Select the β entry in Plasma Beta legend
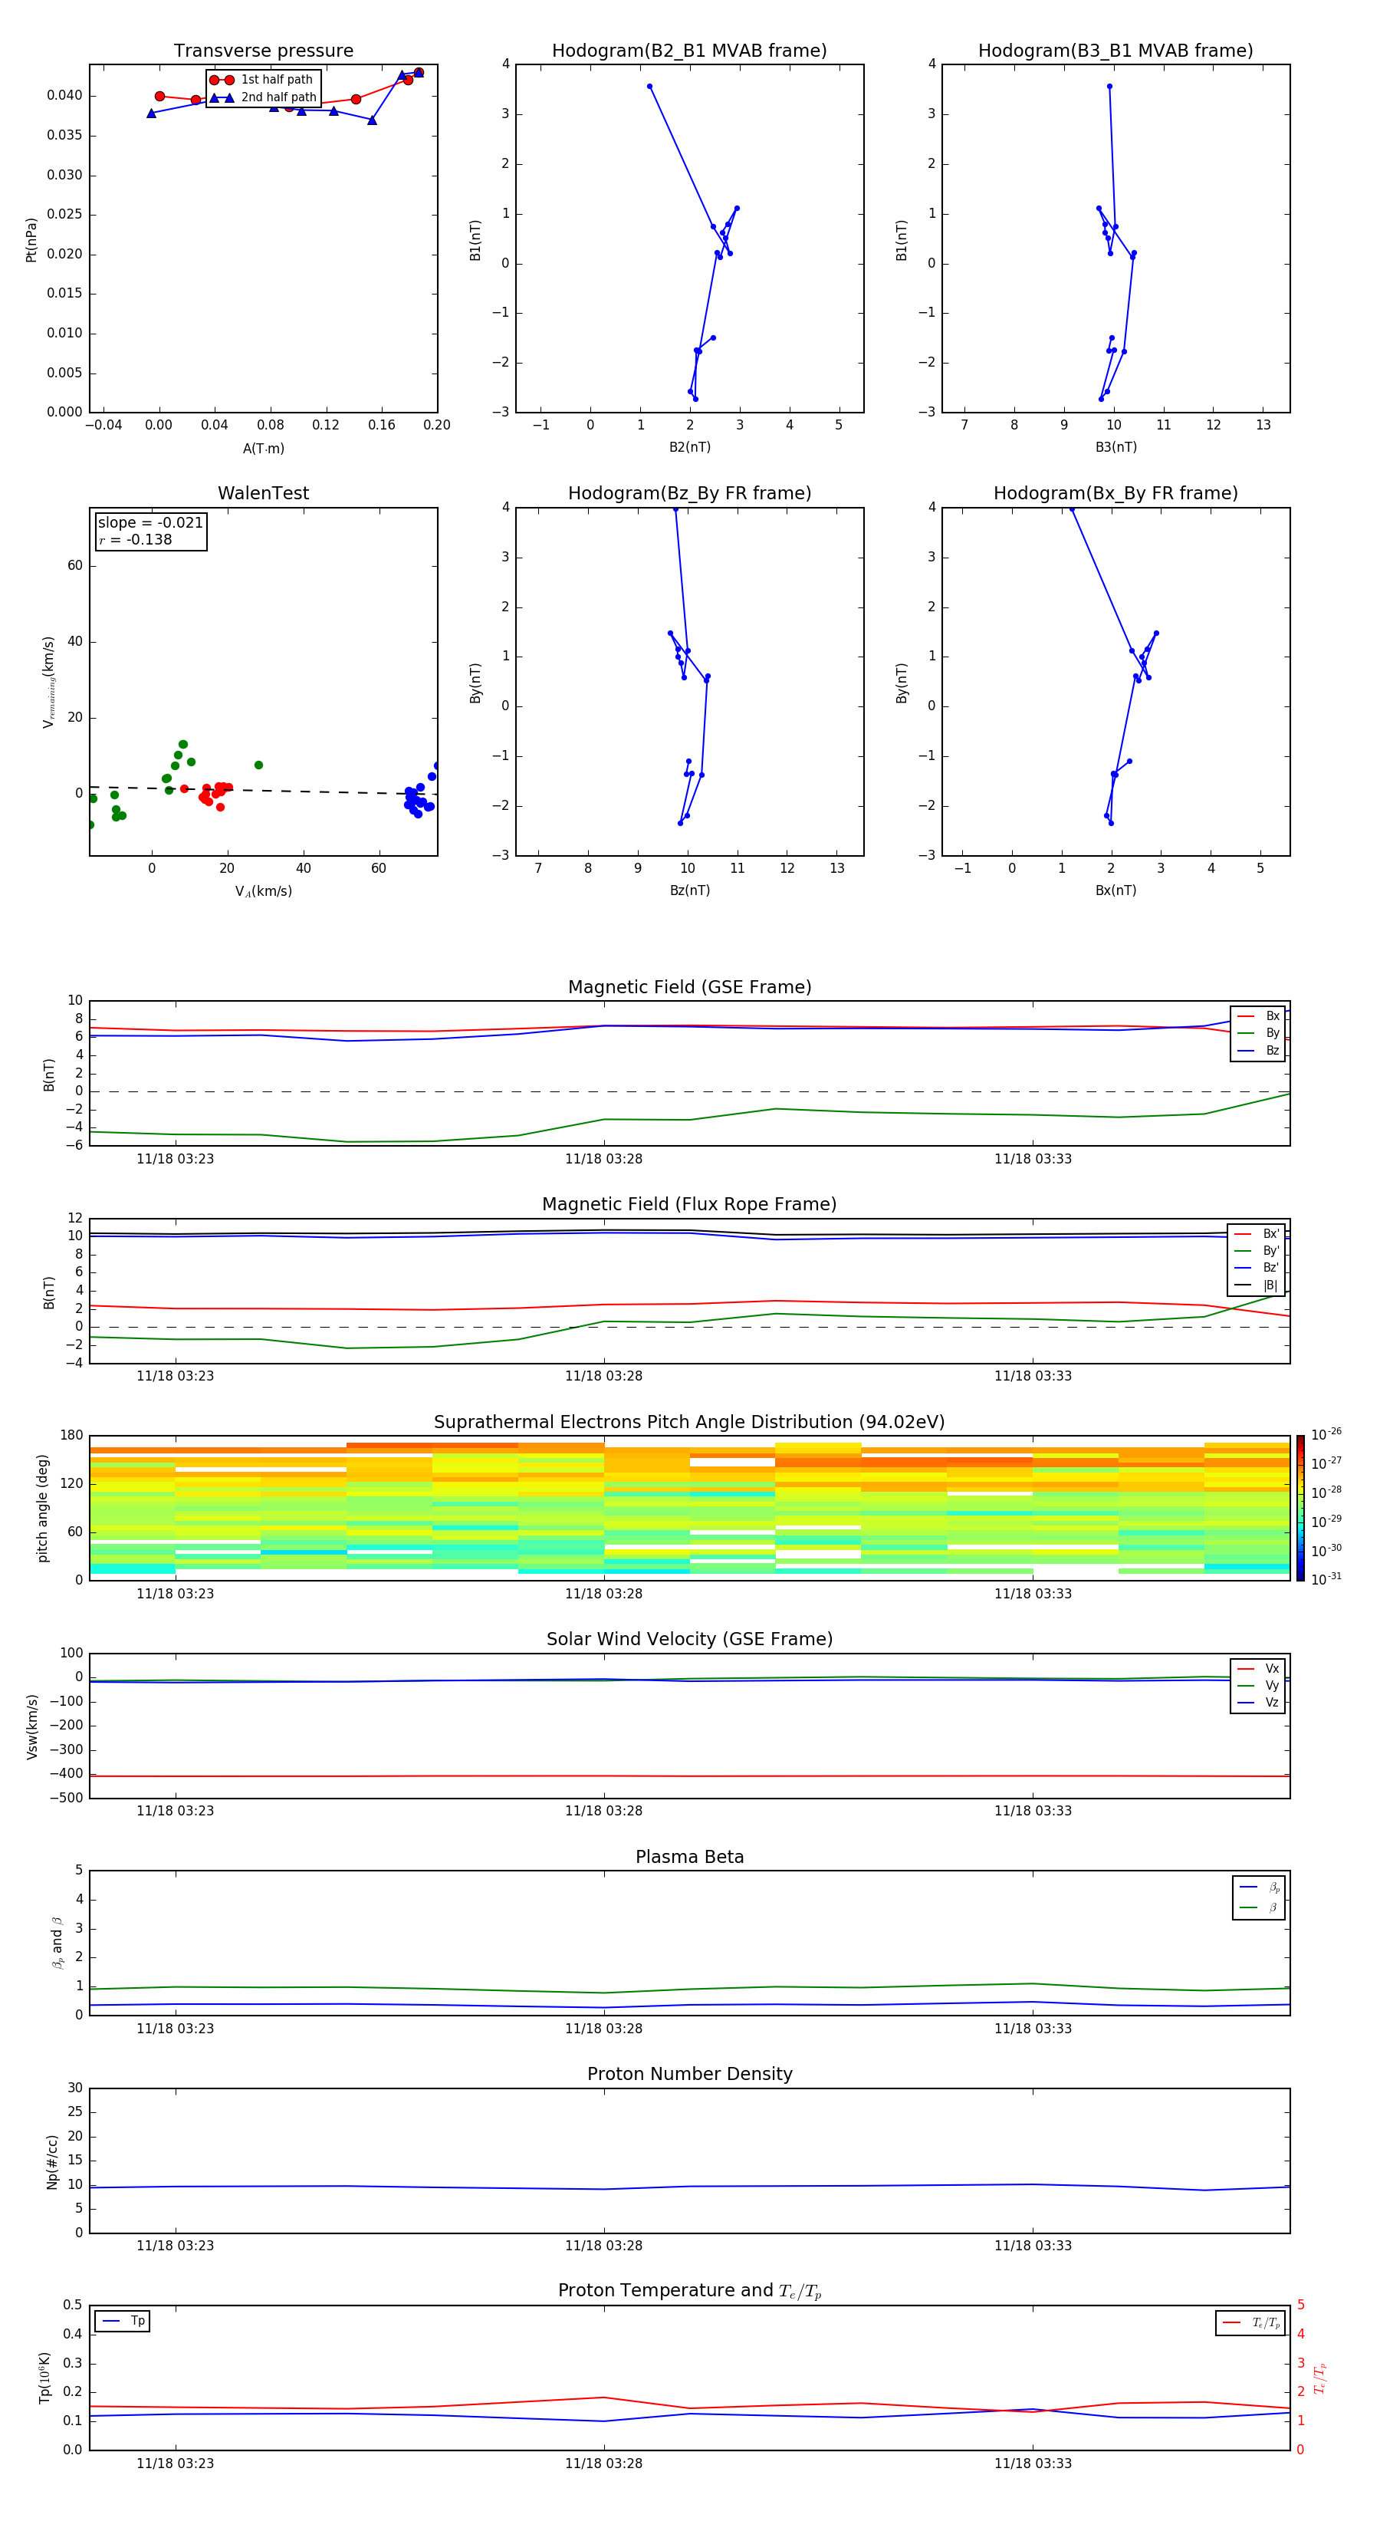This screenshot has width=1380, height=2531. 1259,1907
